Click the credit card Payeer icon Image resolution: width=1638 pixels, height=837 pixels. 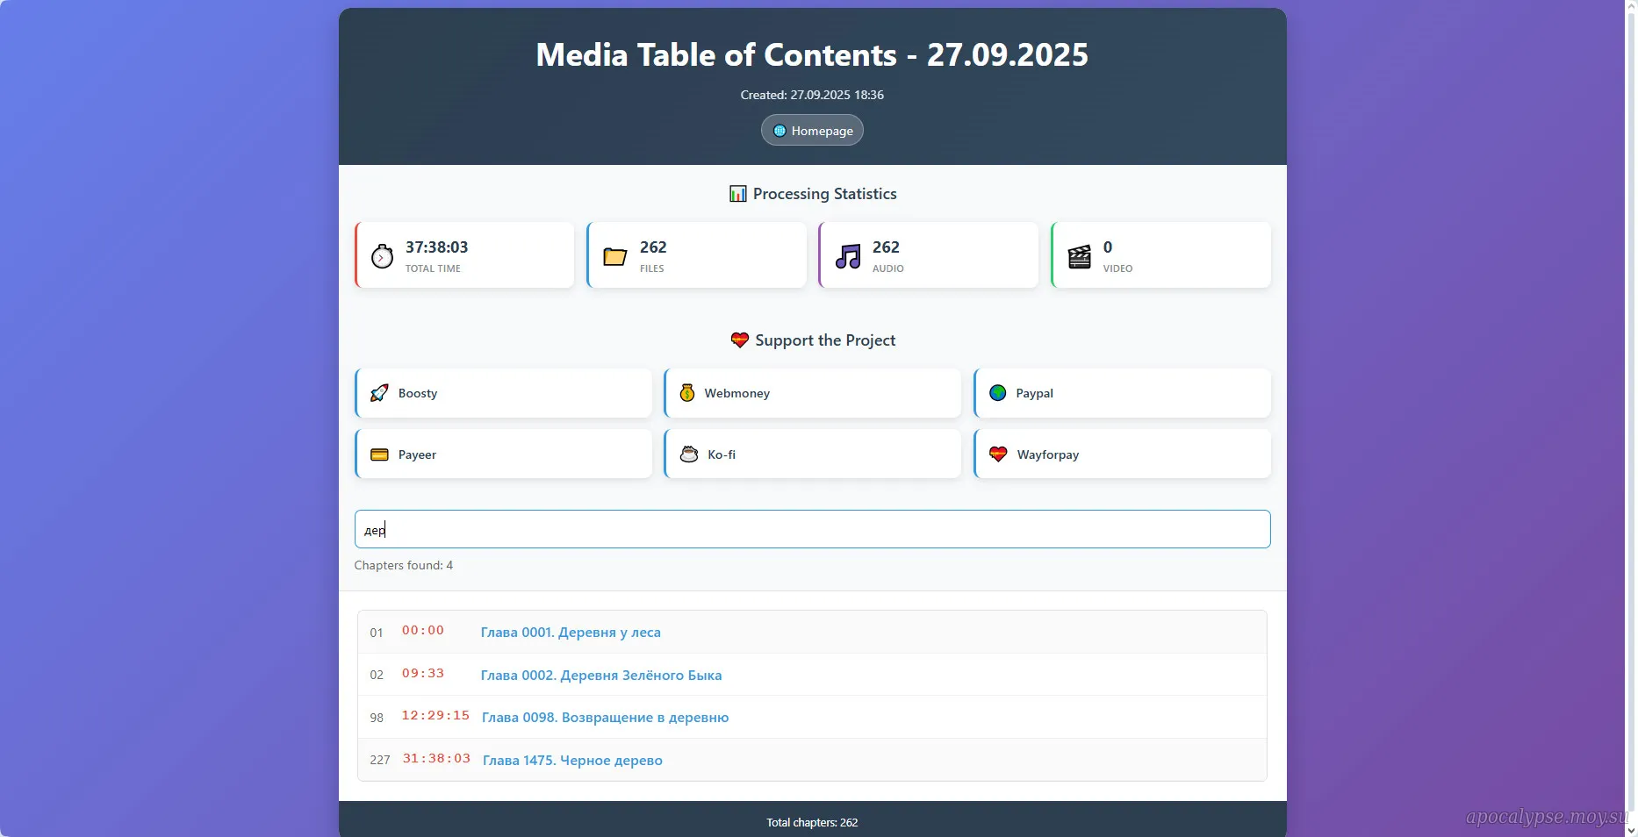pyautogui.click(x=379, y=454)
